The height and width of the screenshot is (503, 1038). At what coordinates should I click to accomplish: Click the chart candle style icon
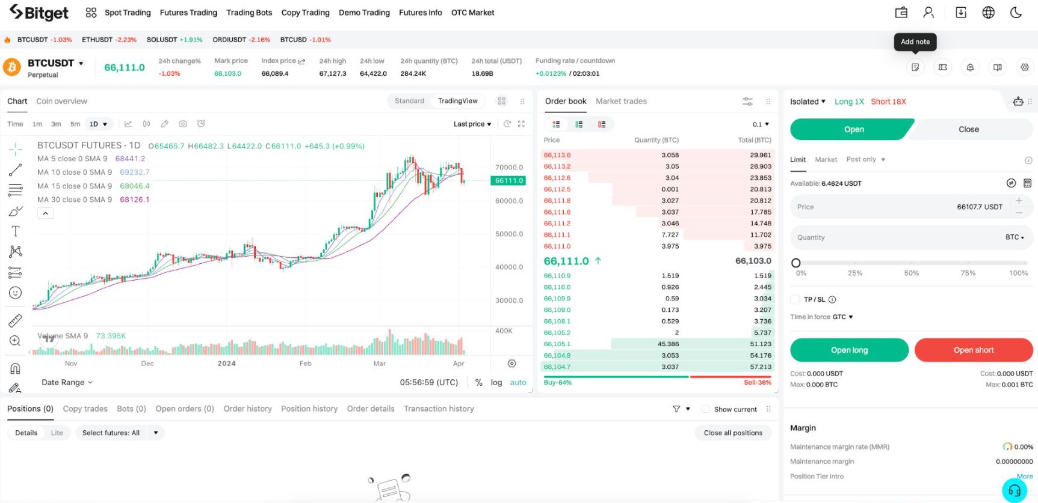pyautogui.click(x=146, y=124)
